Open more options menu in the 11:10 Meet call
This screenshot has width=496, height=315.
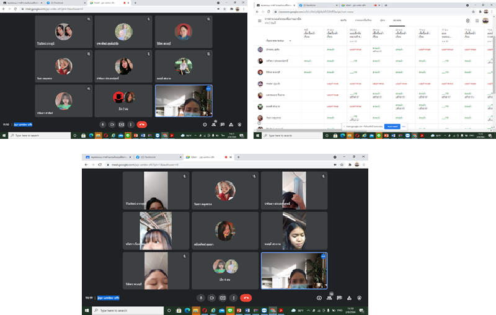pos(131,124)
